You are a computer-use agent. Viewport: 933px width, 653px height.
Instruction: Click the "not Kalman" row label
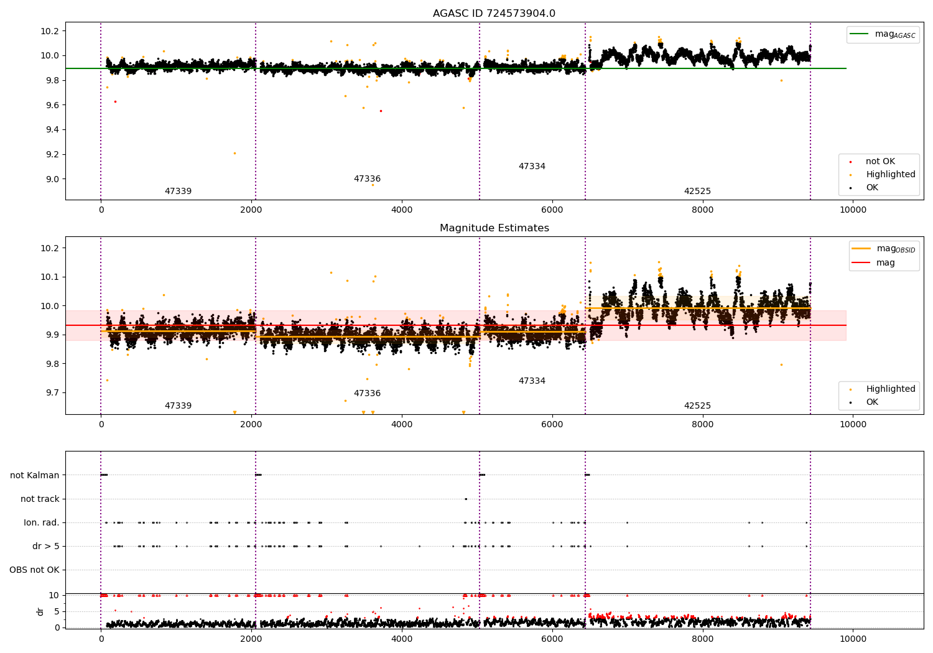(35, 475)
